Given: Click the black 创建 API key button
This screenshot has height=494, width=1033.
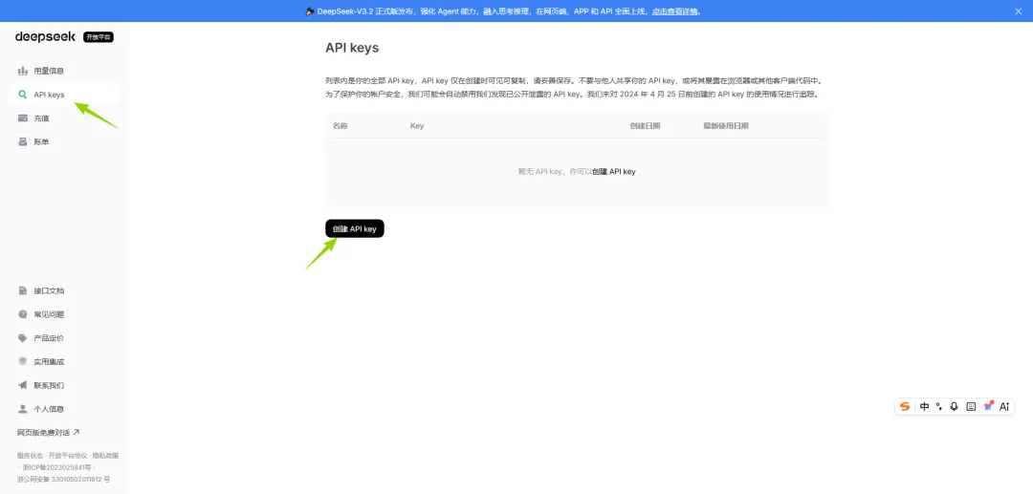Looking at the screenshot, I should pyautogui.click(x=355, y=229).
